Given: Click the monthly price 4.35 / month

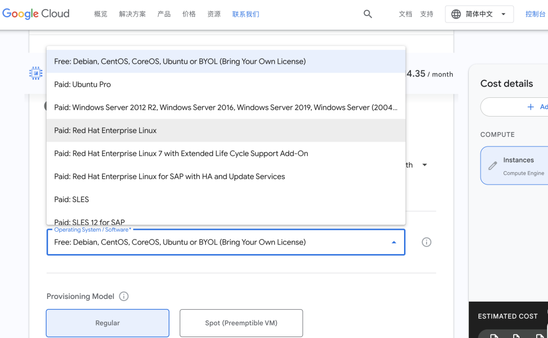Looking at the screenshot, I should 430,74.
